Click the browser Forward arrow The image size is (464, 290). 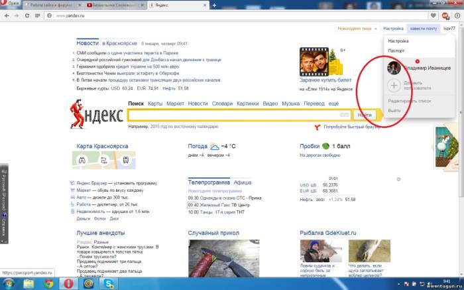(17, 16)
